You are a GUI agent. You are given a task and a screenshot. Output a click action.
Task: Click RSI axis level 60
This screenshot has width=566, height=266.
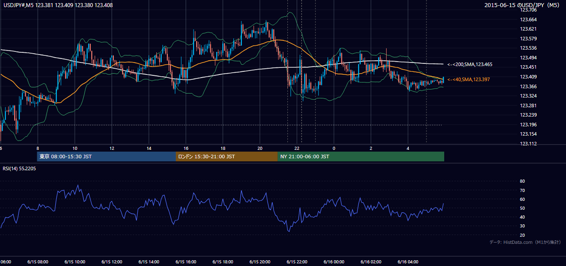522,199
